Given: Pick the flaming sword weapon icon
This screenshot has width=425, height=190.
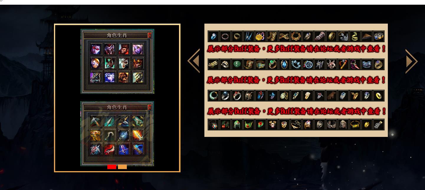Looking at the screenshot, I should 138,135.
